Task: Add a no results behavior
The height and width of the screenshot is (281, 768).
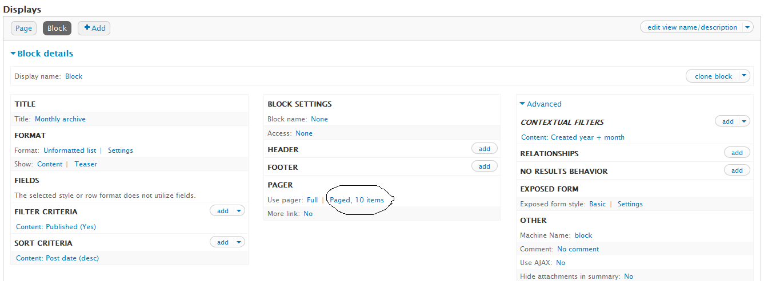Action: point(737,170)
